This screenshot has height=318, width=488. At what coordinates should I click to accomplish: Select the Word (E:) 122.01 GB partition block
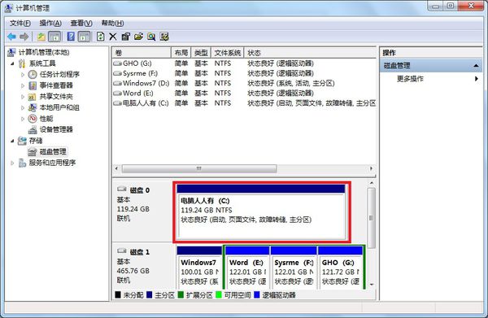(247, 268)
